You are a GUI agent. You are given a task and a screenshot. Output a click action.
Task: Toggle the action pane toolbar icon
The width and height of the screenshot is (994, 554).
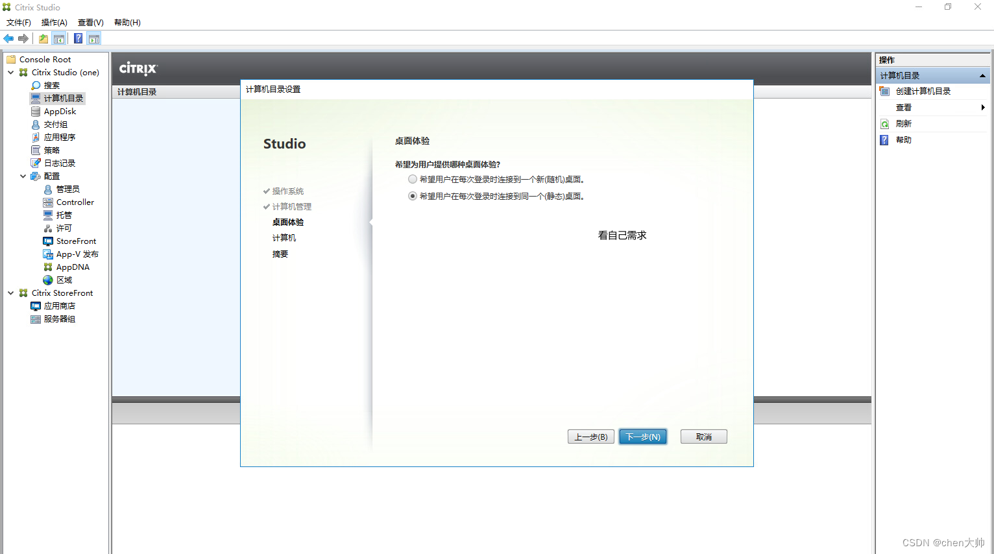(x=94, y=39)
